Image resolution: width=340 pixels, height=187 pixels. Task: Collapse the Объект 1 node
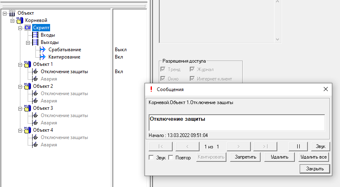pyautogui.click(x=20, y=65)
